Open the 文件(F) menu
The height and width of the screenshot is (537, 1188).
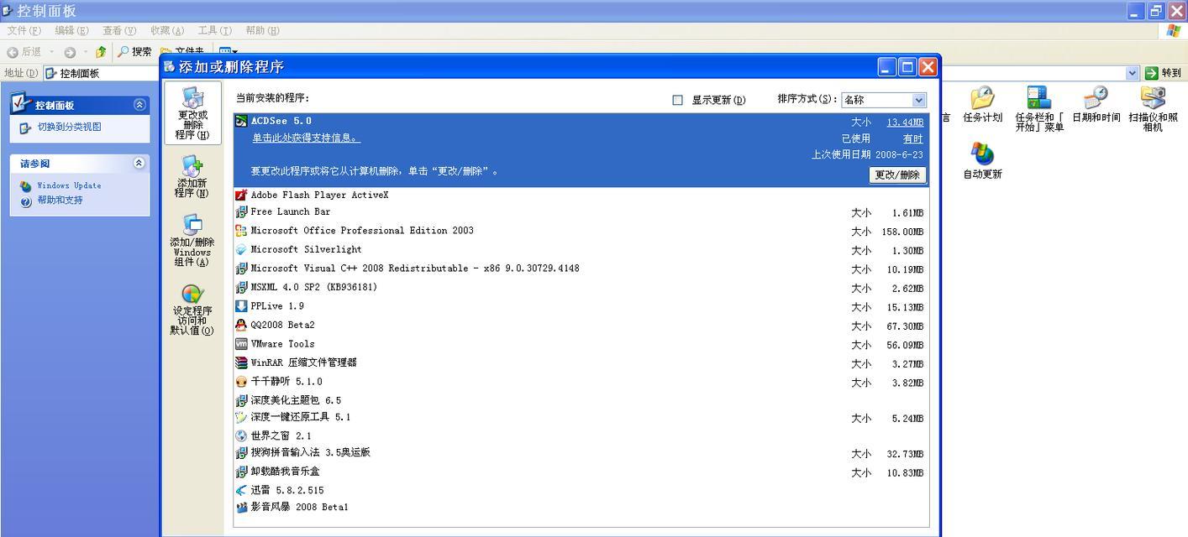pos(24,31)
